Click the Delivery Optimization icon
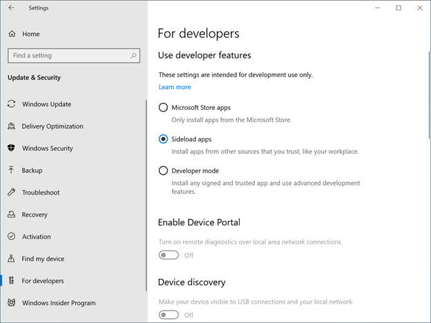Image resolution: width=431 pixels, height=323 pixels. click(12, 126)
